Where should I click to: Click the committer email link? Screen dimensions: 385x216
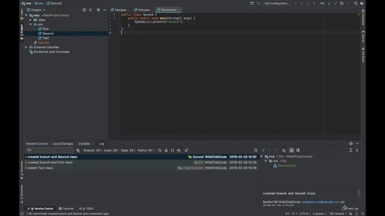click(321, 202)
